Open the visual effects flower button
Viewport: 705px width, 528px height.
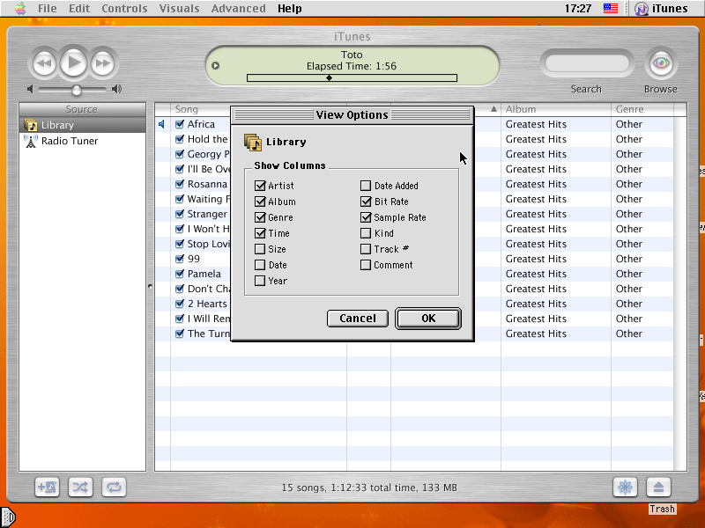coord(625,488)
